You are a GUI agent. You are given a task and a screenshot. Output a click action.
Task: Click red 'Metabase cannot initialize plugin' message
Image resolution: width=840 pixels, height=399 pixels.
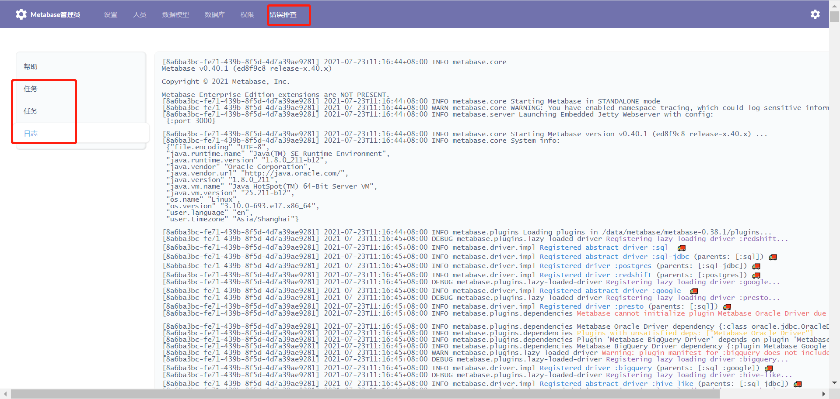[701, 313]
